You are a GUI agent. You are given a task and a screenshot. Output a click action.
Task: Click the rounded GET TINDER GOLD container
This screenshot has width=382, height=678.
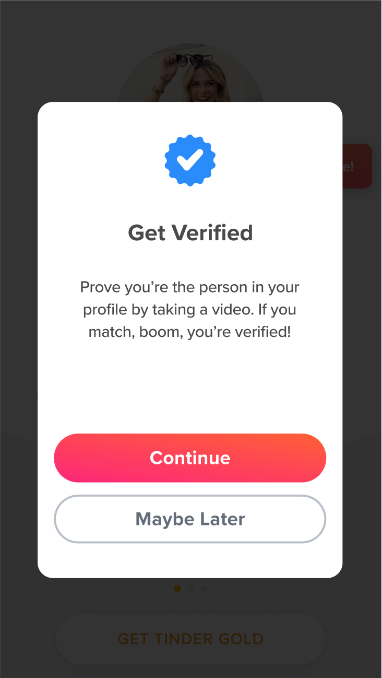point(190,638)
